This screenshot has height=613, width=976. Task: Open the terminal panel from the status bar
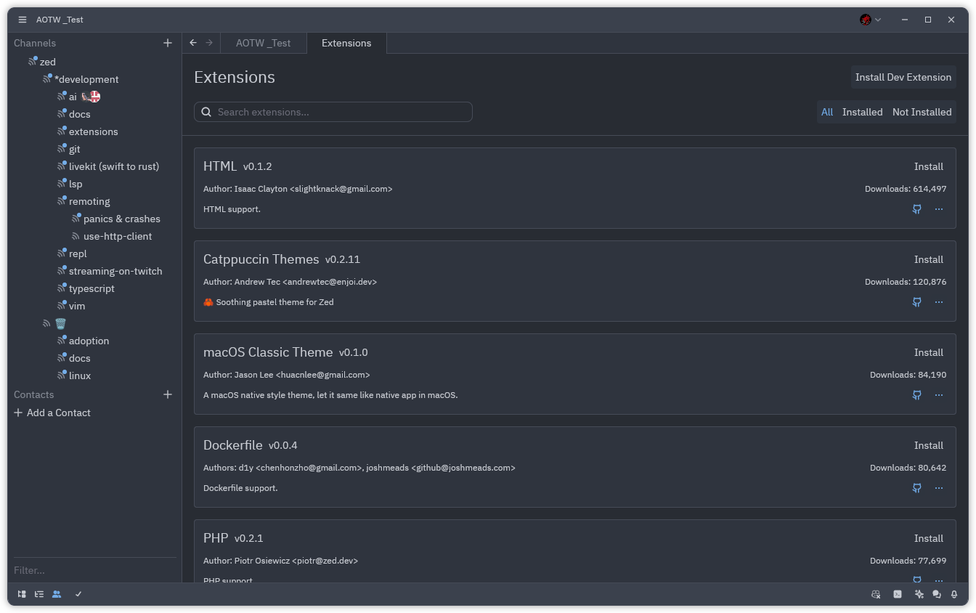click(898, 594)
